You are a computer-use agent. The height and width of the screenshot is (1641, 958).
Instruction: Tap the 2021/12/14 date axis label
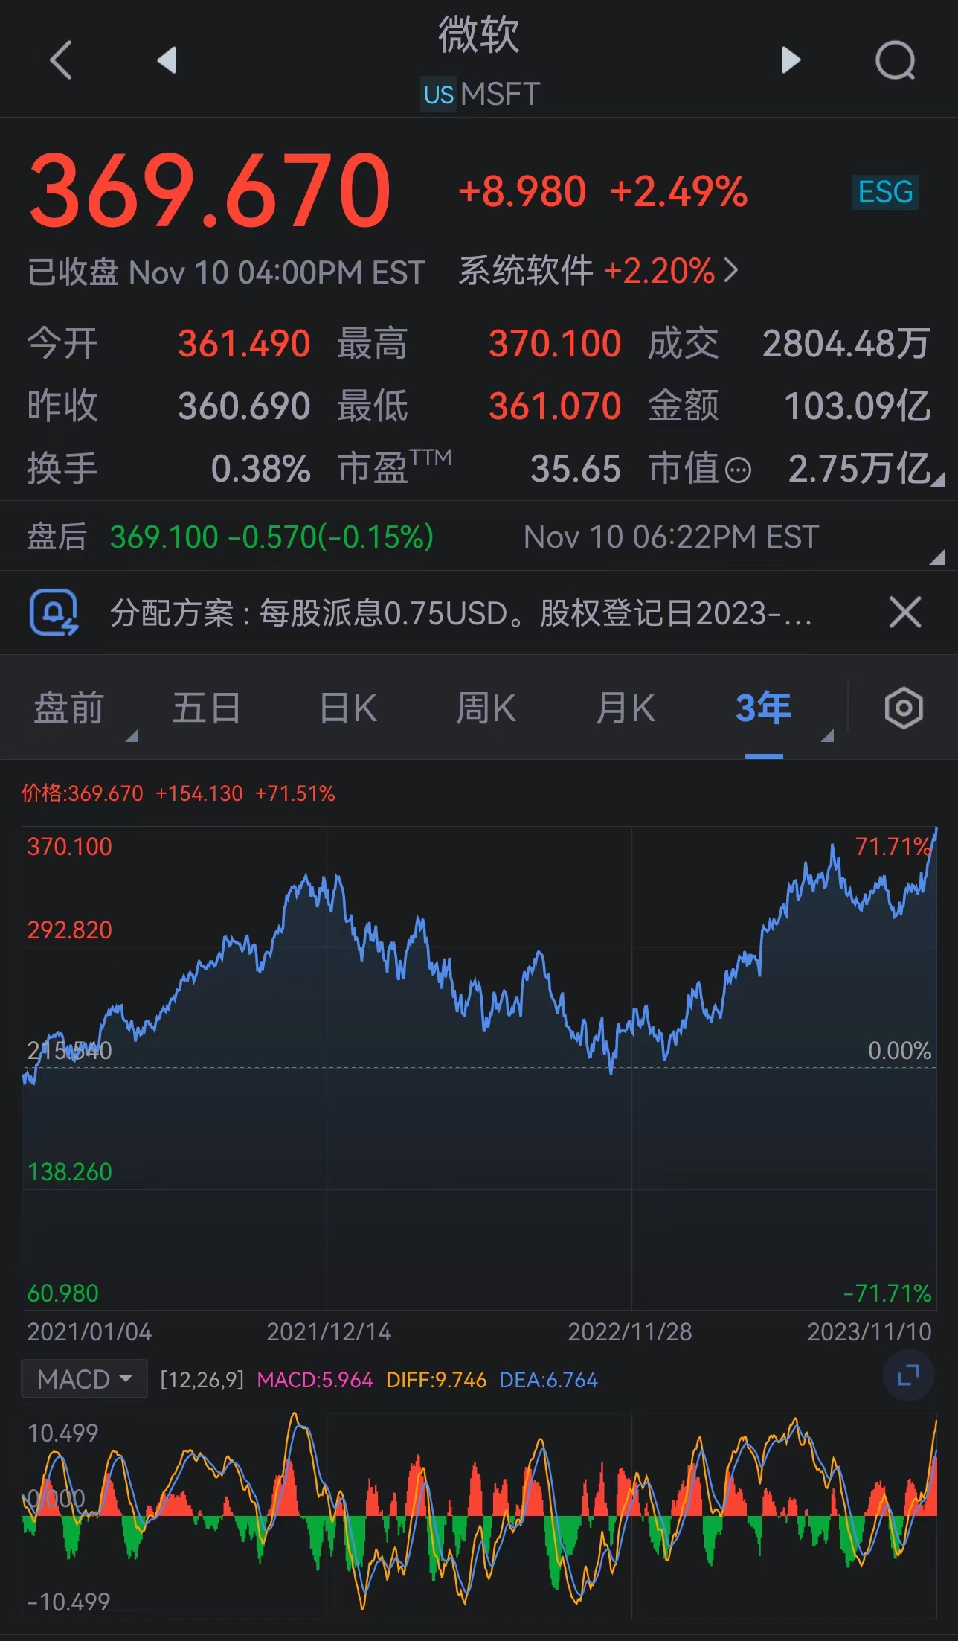pyautogui.click(x=329, y=1331)
